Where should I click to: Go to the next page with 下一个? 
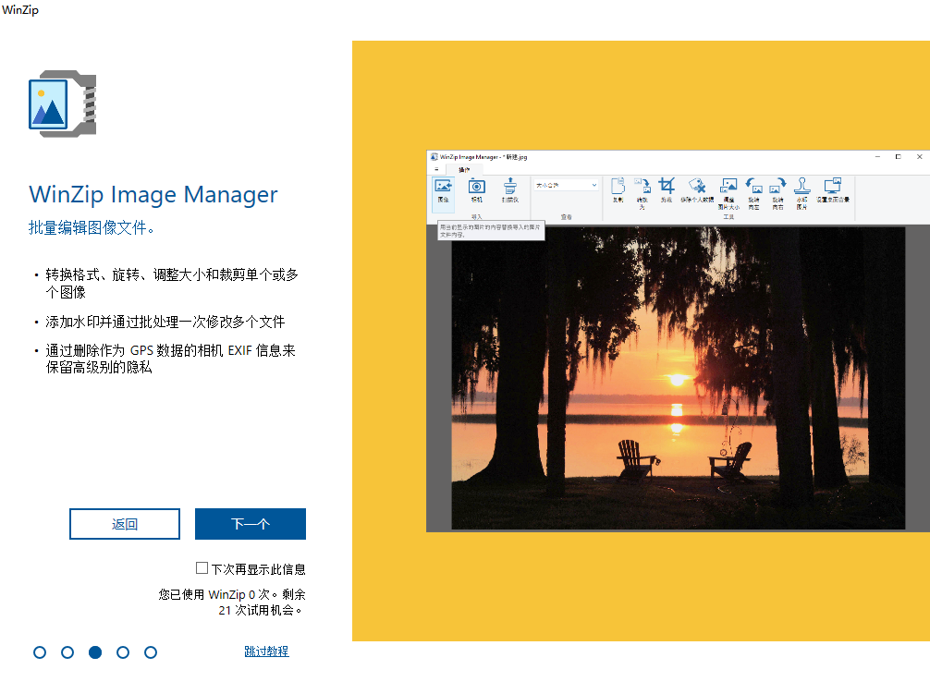251,524
